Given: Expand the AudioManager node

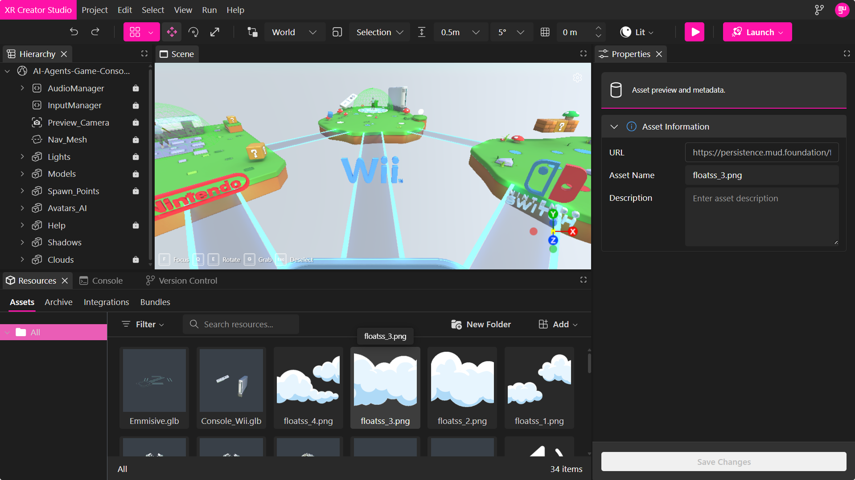Looking at the screenshot, I should [22, 88].
